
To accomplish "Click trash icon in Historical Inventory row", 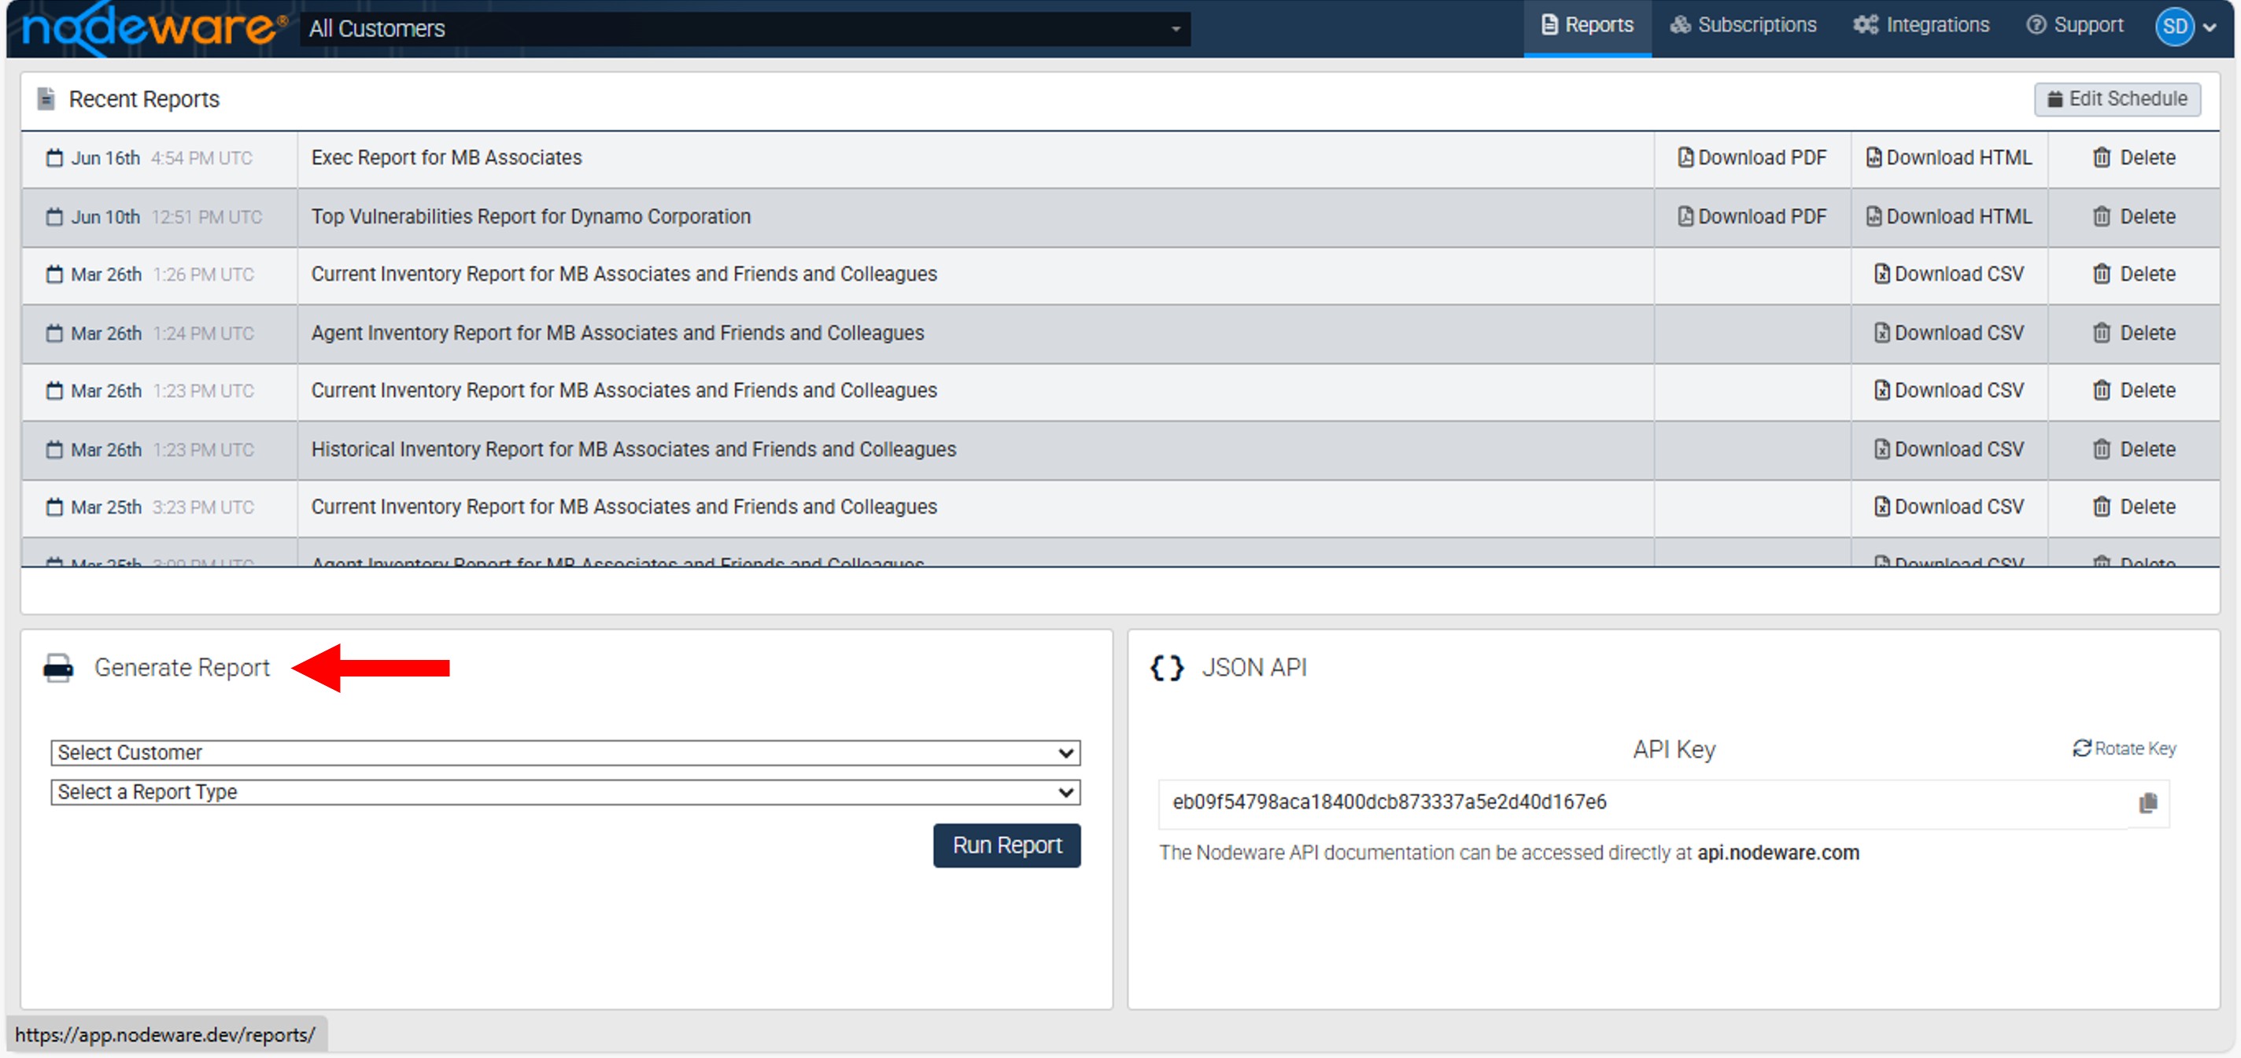I will [2101, 449].
